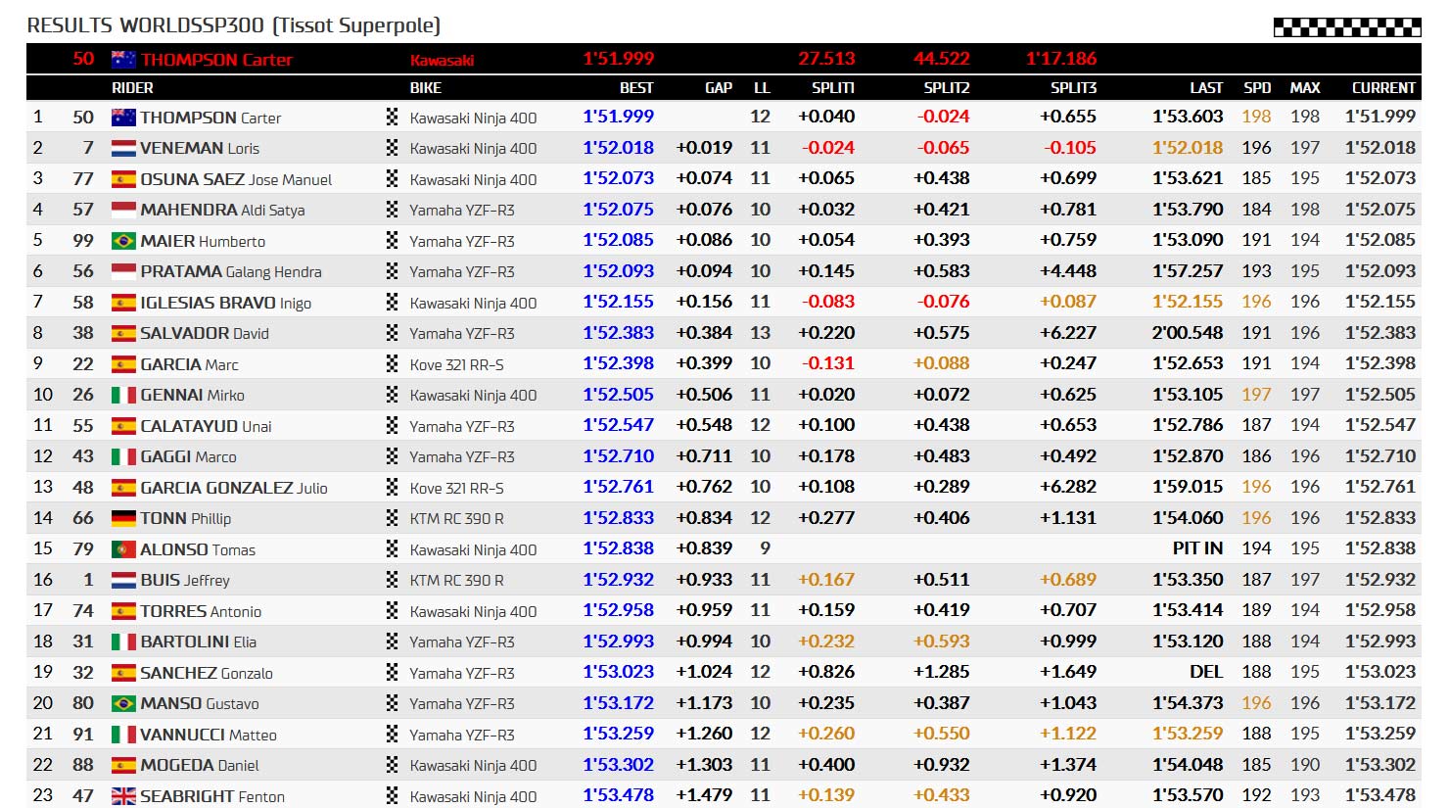Click the large checkered flag beside the results title

pyautogui.click(x=1346, y=26)
